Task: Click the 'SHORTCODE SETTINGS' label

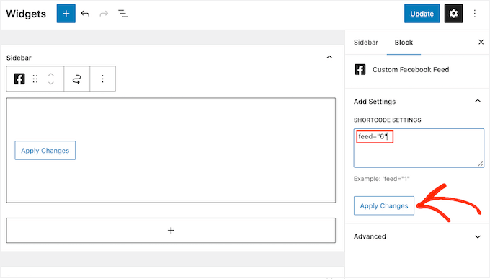Action: click(387, 120)
